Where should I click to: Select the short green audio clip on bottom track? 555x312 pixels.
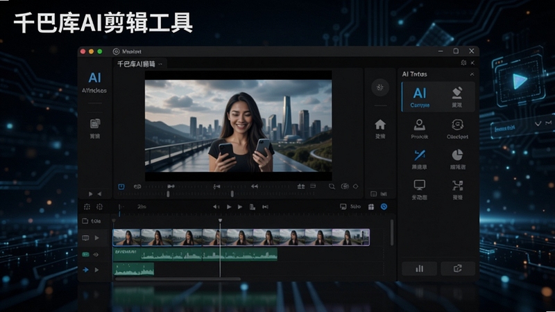(133, 269)
